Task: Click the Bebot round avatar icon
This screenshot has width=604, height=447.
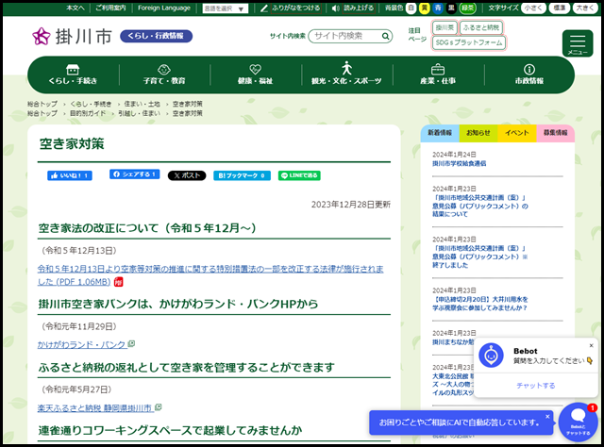Action: [x=491, y=355]
